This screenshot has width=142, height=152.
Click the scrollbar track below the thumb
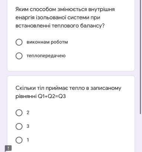click(141, 133)
